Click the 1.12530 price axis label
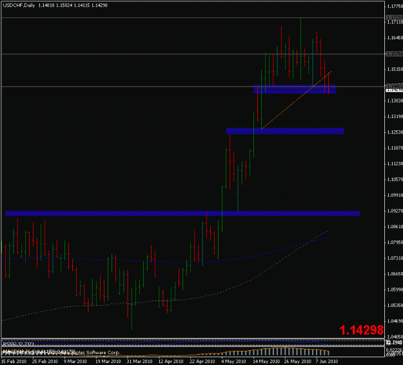Image resolution: width=403 pixels, height=365 pixels. [x=395, y=132]
